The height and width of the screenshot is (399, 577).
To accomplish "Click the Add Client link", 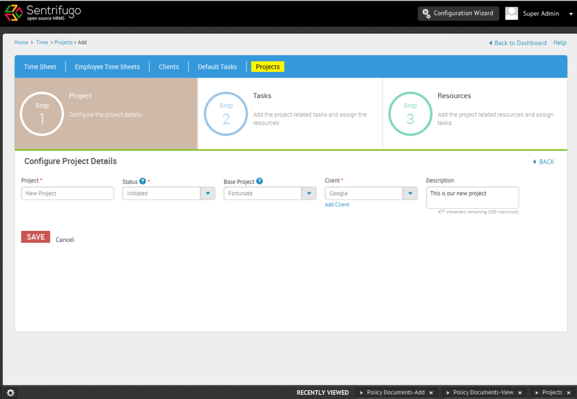I will 337,205.
